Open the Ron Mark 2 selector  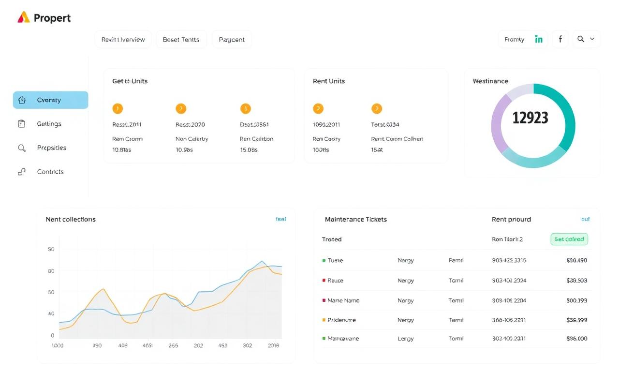507,239
